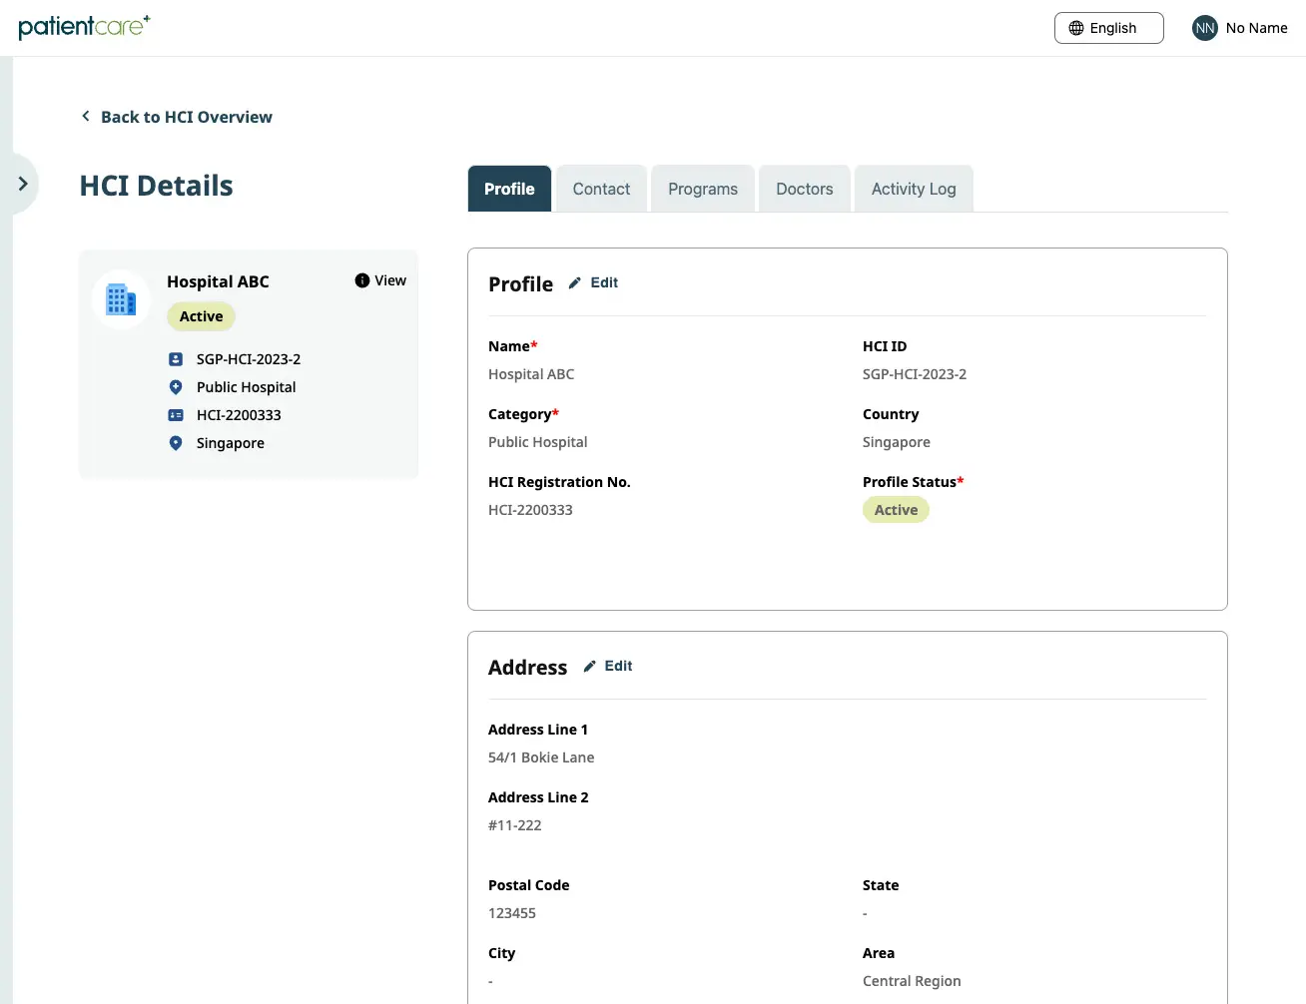Click the map pin icon beside Singapore
Screen dimensions: 1306x1004
176,443
